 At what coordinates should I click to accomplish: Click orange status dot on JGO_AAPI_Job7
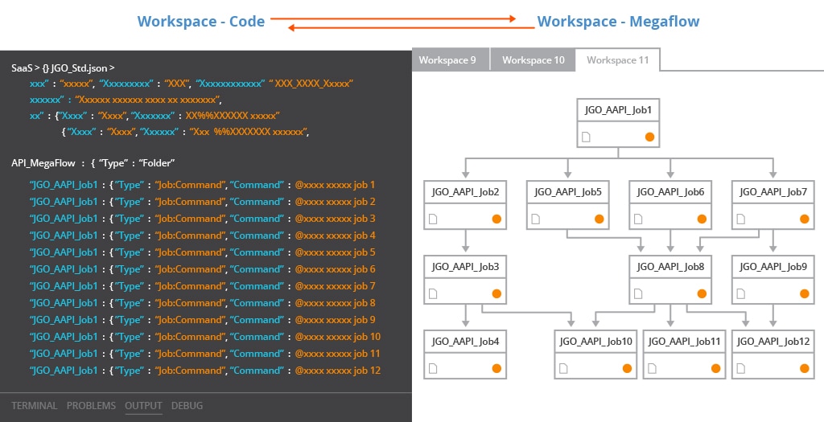[x=804, y=219]
